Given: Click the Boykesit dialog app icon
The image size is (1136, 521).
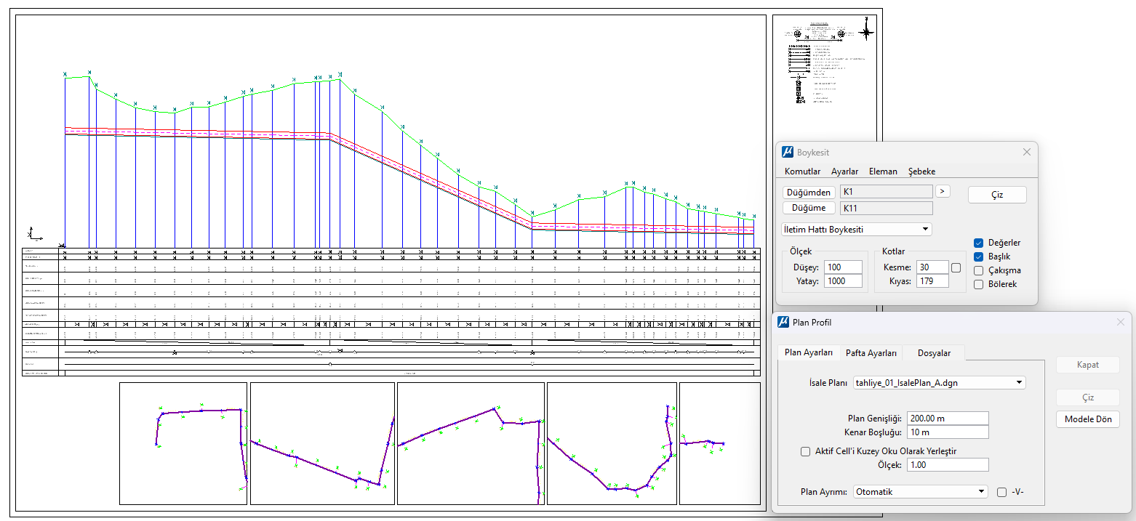Looking at the screenshot, I should 787,153.
